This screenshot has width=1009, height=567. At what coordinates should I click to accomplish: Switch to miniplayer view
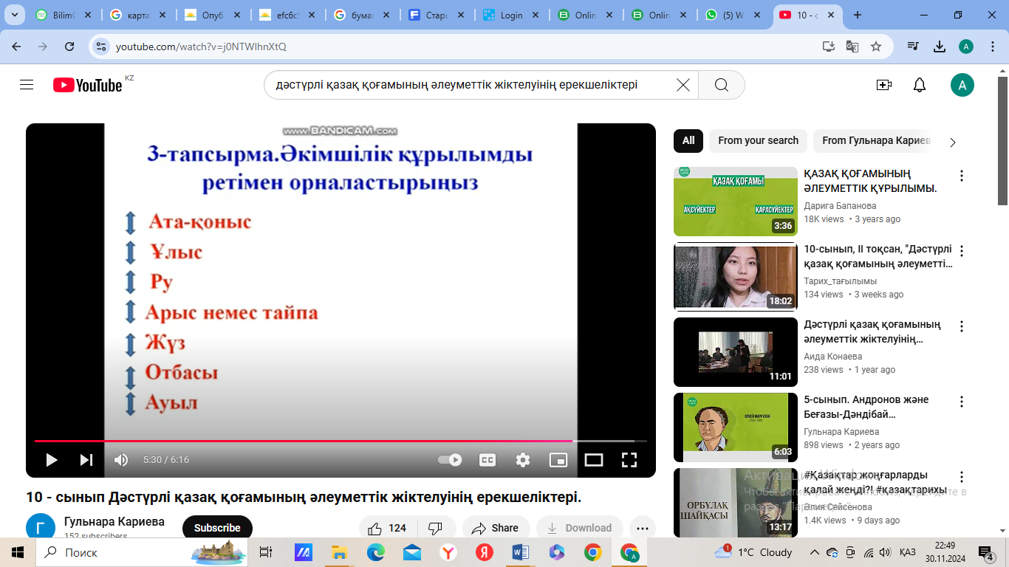pos(558,460)
